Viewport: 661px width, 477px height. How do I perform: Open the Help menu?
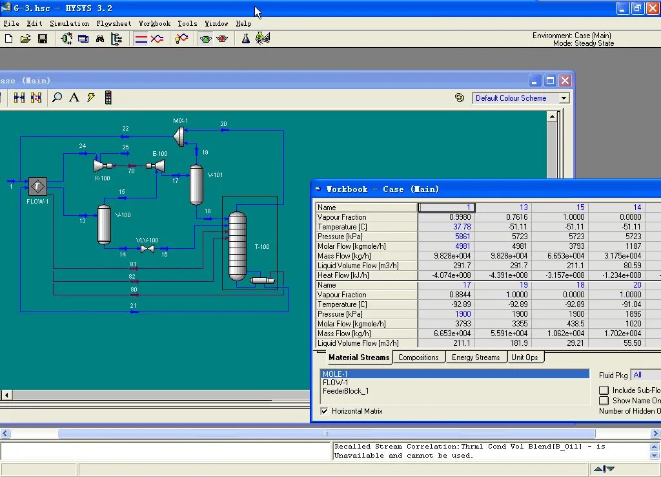coord(243,24)
